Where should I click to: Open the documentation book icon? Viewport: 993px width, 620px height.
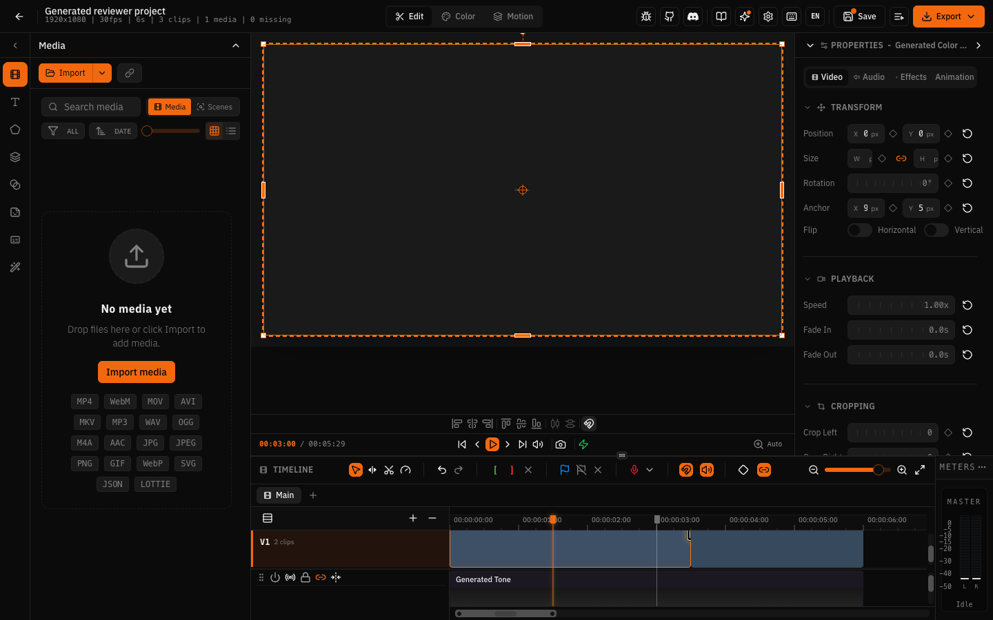[x=721, y=17]
